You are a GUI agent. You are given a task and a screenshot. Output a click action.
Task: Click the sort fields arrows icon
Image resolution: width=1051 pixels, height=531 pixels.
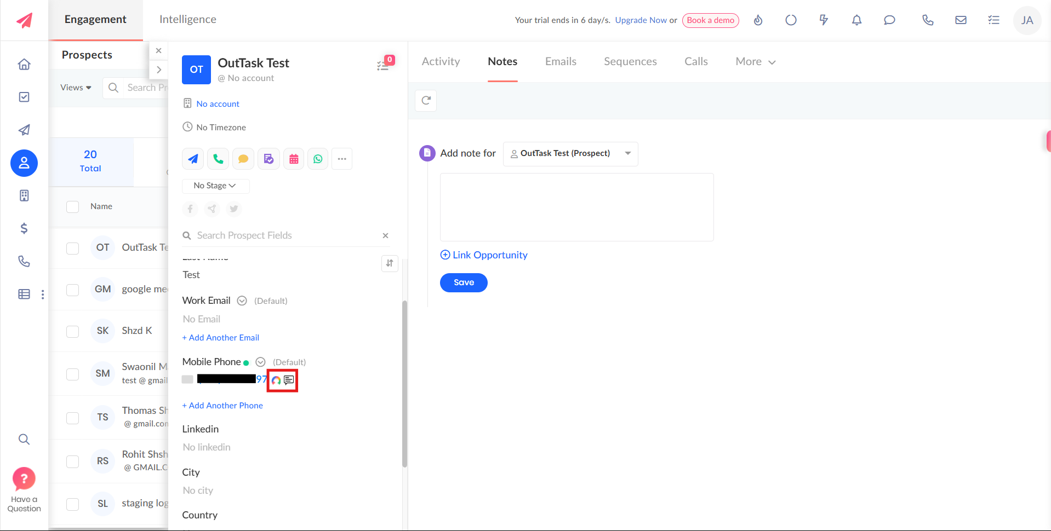(390, 263)
